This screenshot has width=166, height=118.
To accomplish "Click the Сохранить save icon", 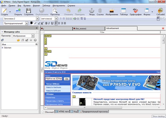I will coord(29,11).
